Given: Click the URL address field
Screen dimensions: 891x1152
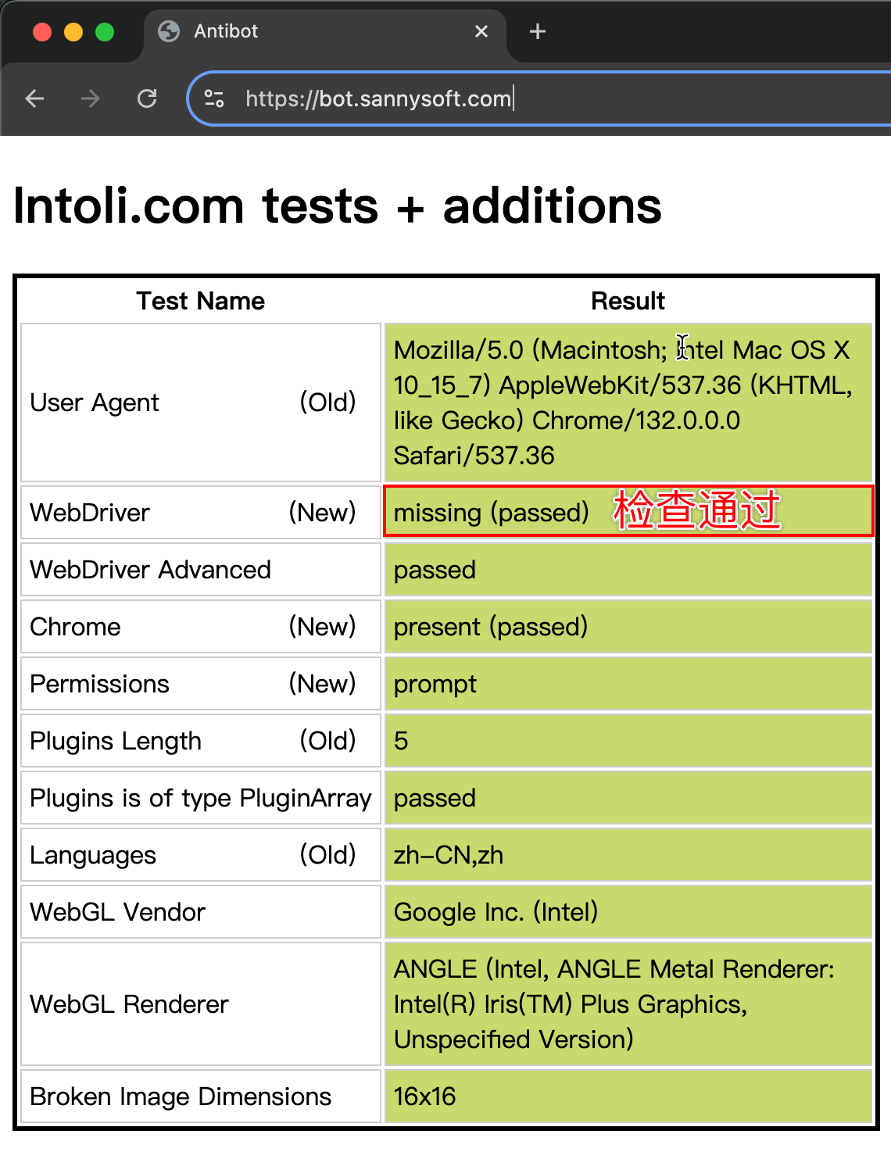Looking at the screenshot, I should [x=547, y=98].
